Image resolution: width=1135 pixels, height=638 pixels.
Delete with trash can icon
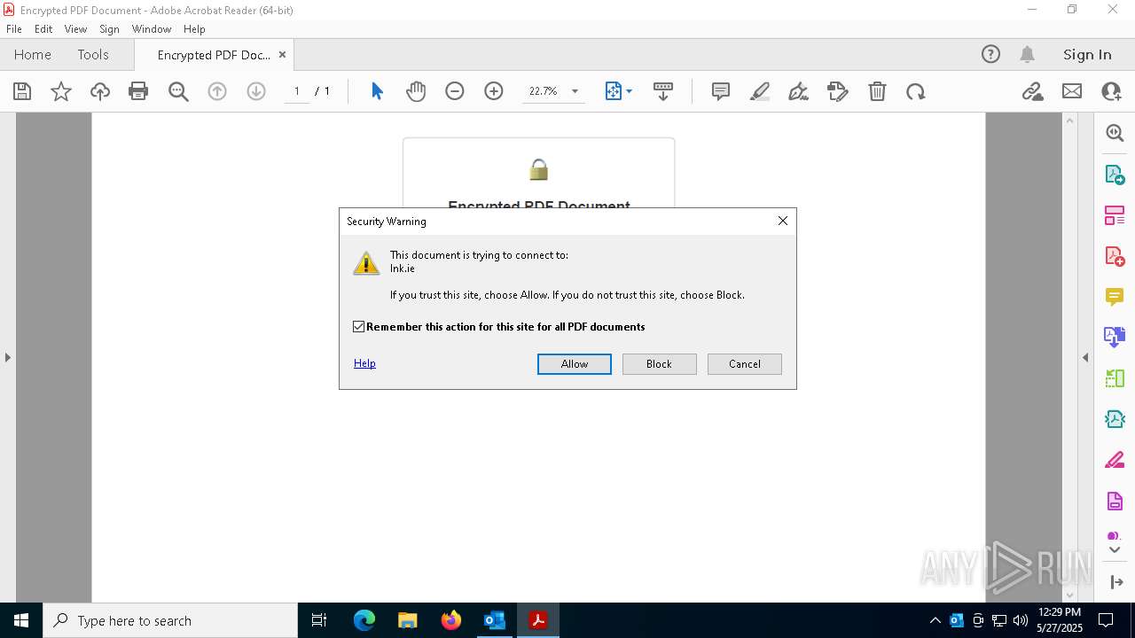click(877, 91)
